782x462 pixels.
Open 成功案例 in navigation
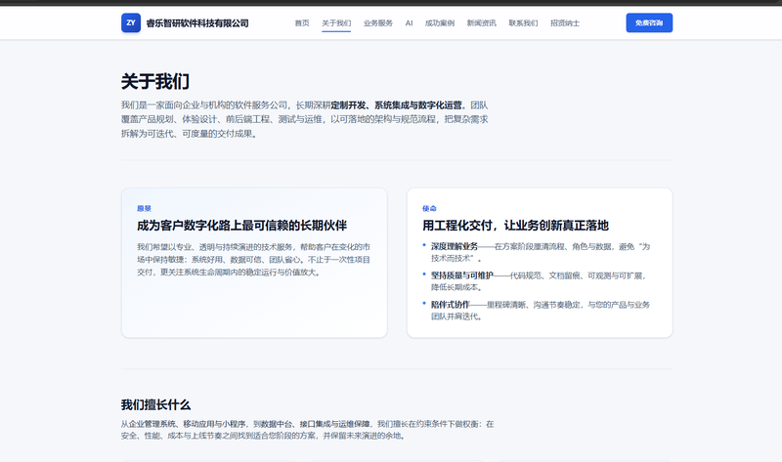pyautogui.click(x=439, y=22)
